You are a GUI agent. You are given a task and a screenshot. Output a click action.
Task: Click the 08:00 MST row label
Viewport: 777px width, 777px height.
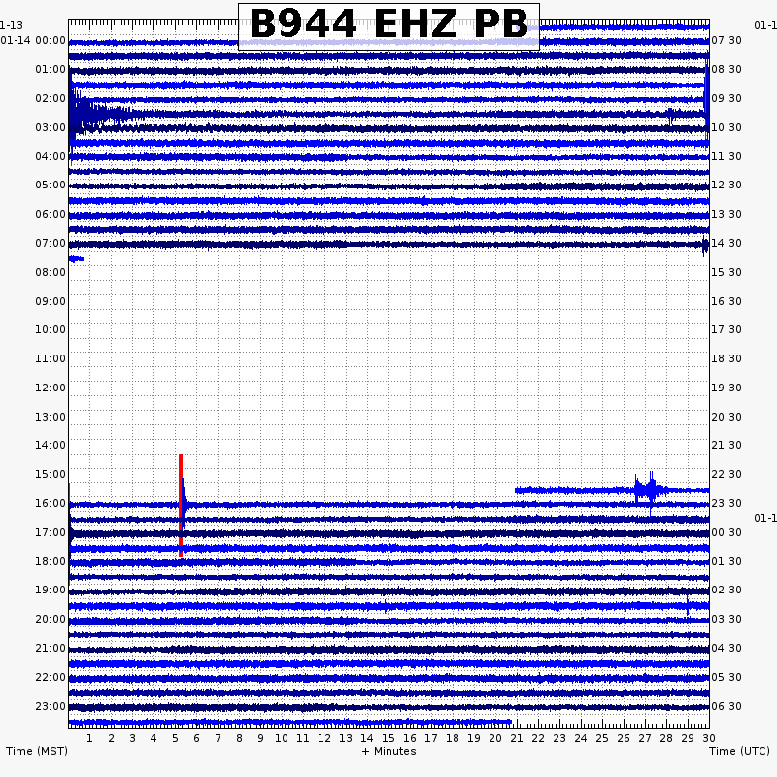[51, 272]
